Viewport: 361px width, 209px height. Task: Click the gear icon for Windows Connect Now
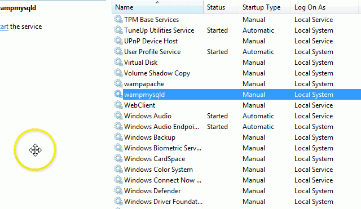point(118,180)
